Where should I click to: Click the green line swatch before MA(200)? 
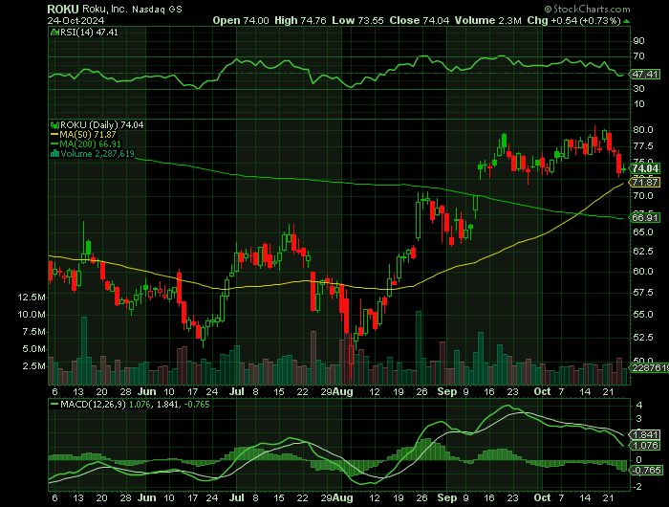[x=54, y=143]
